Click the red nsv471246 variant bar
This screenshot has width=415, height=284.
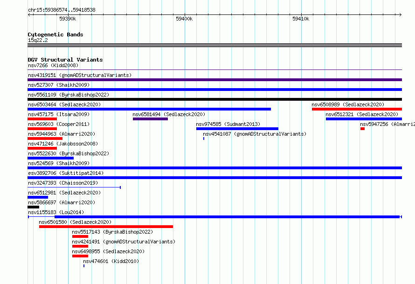click(x=42, y=148)
